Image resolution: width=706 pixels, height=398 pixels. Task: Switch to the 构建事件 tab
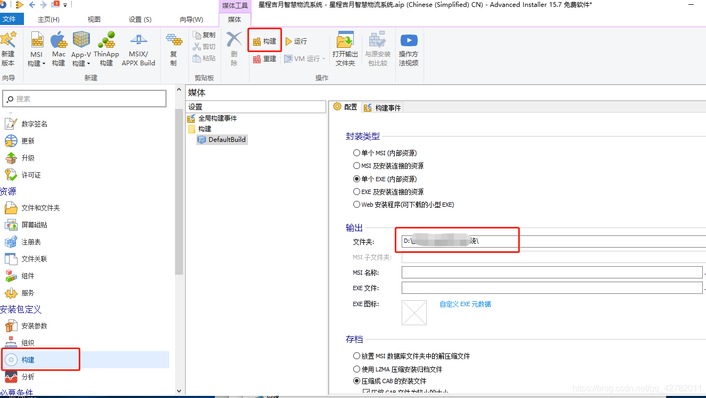tap(383, 107)
